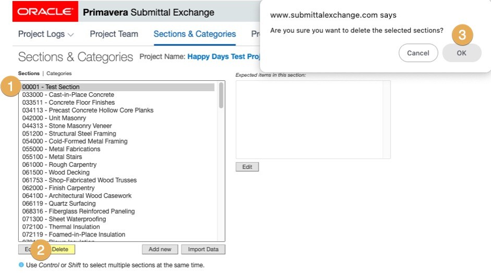Select 068316 - Fiberglass Reinforced Paneling

118,212
